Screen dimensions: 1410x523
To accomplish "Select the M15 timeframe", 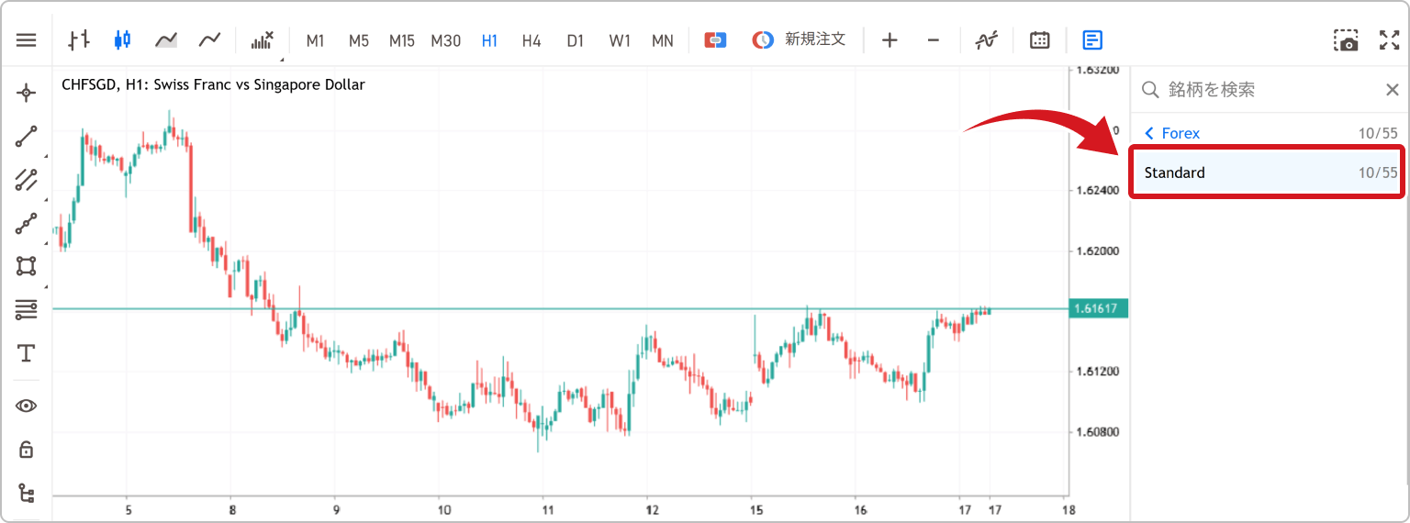I will (401, 40).
